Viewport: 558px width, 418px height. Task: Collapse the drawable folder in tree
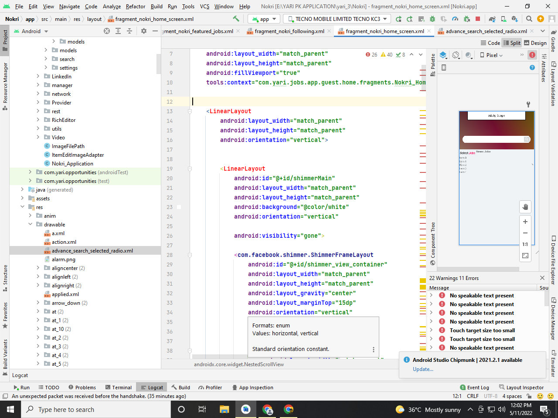click(30, 224)
